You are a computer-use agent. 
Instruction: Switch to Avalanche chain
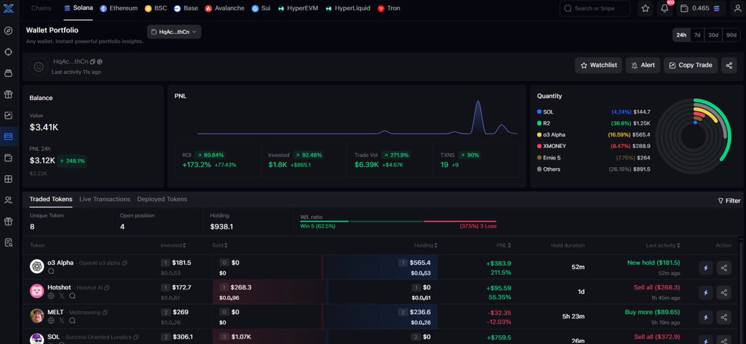click(x=225, y=8)
